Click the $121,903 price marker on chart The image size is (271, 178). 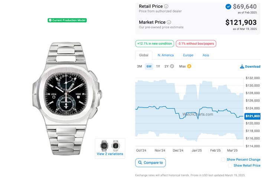point(252,116)
